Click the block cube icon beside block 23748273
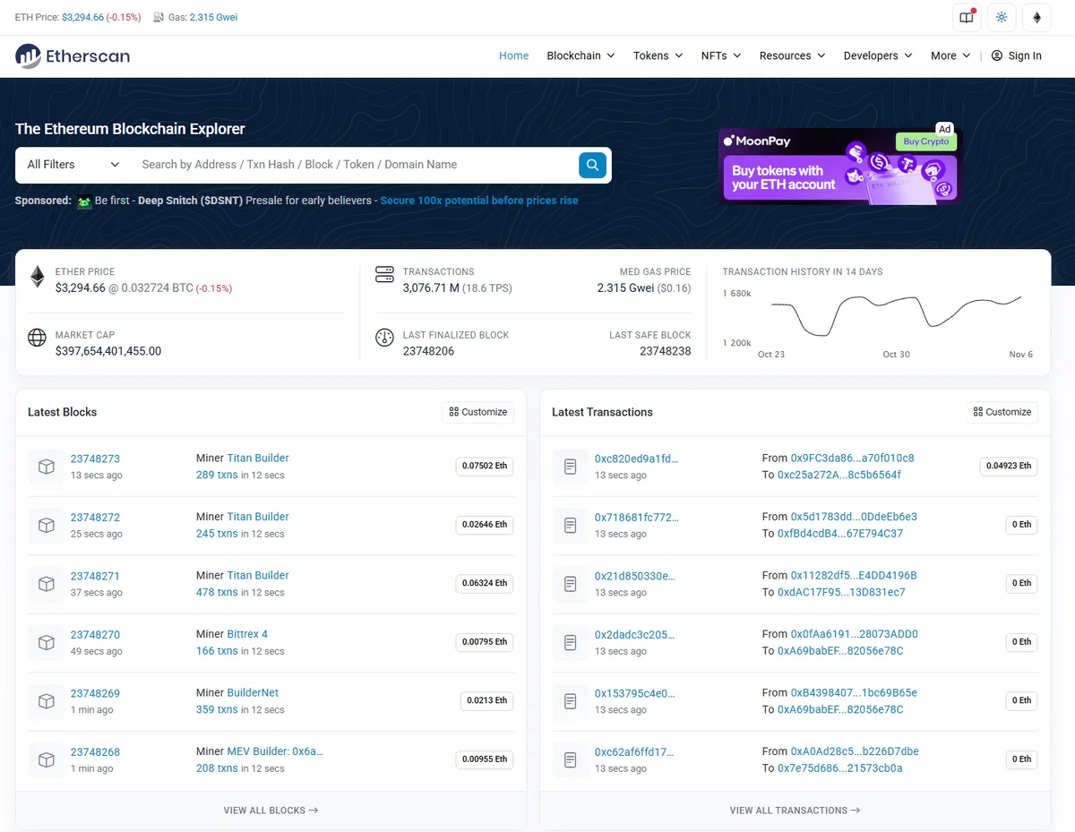1075x832 pixels. click(47, 467)
